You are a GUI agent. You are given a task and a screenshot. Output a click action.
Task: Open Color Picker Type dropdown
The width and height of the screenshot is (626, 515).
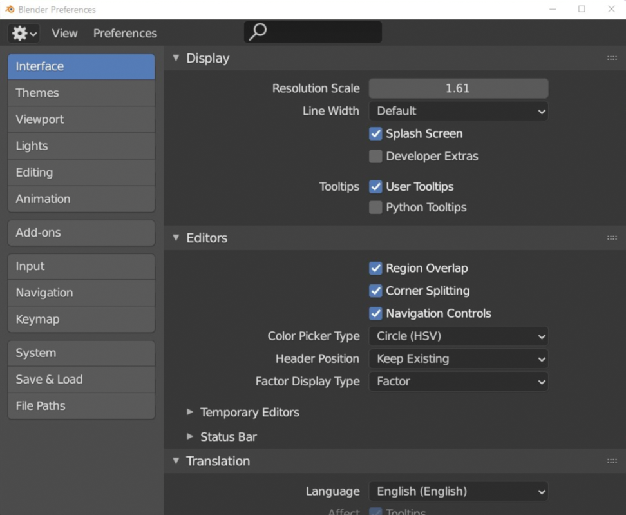coord(459,336)
